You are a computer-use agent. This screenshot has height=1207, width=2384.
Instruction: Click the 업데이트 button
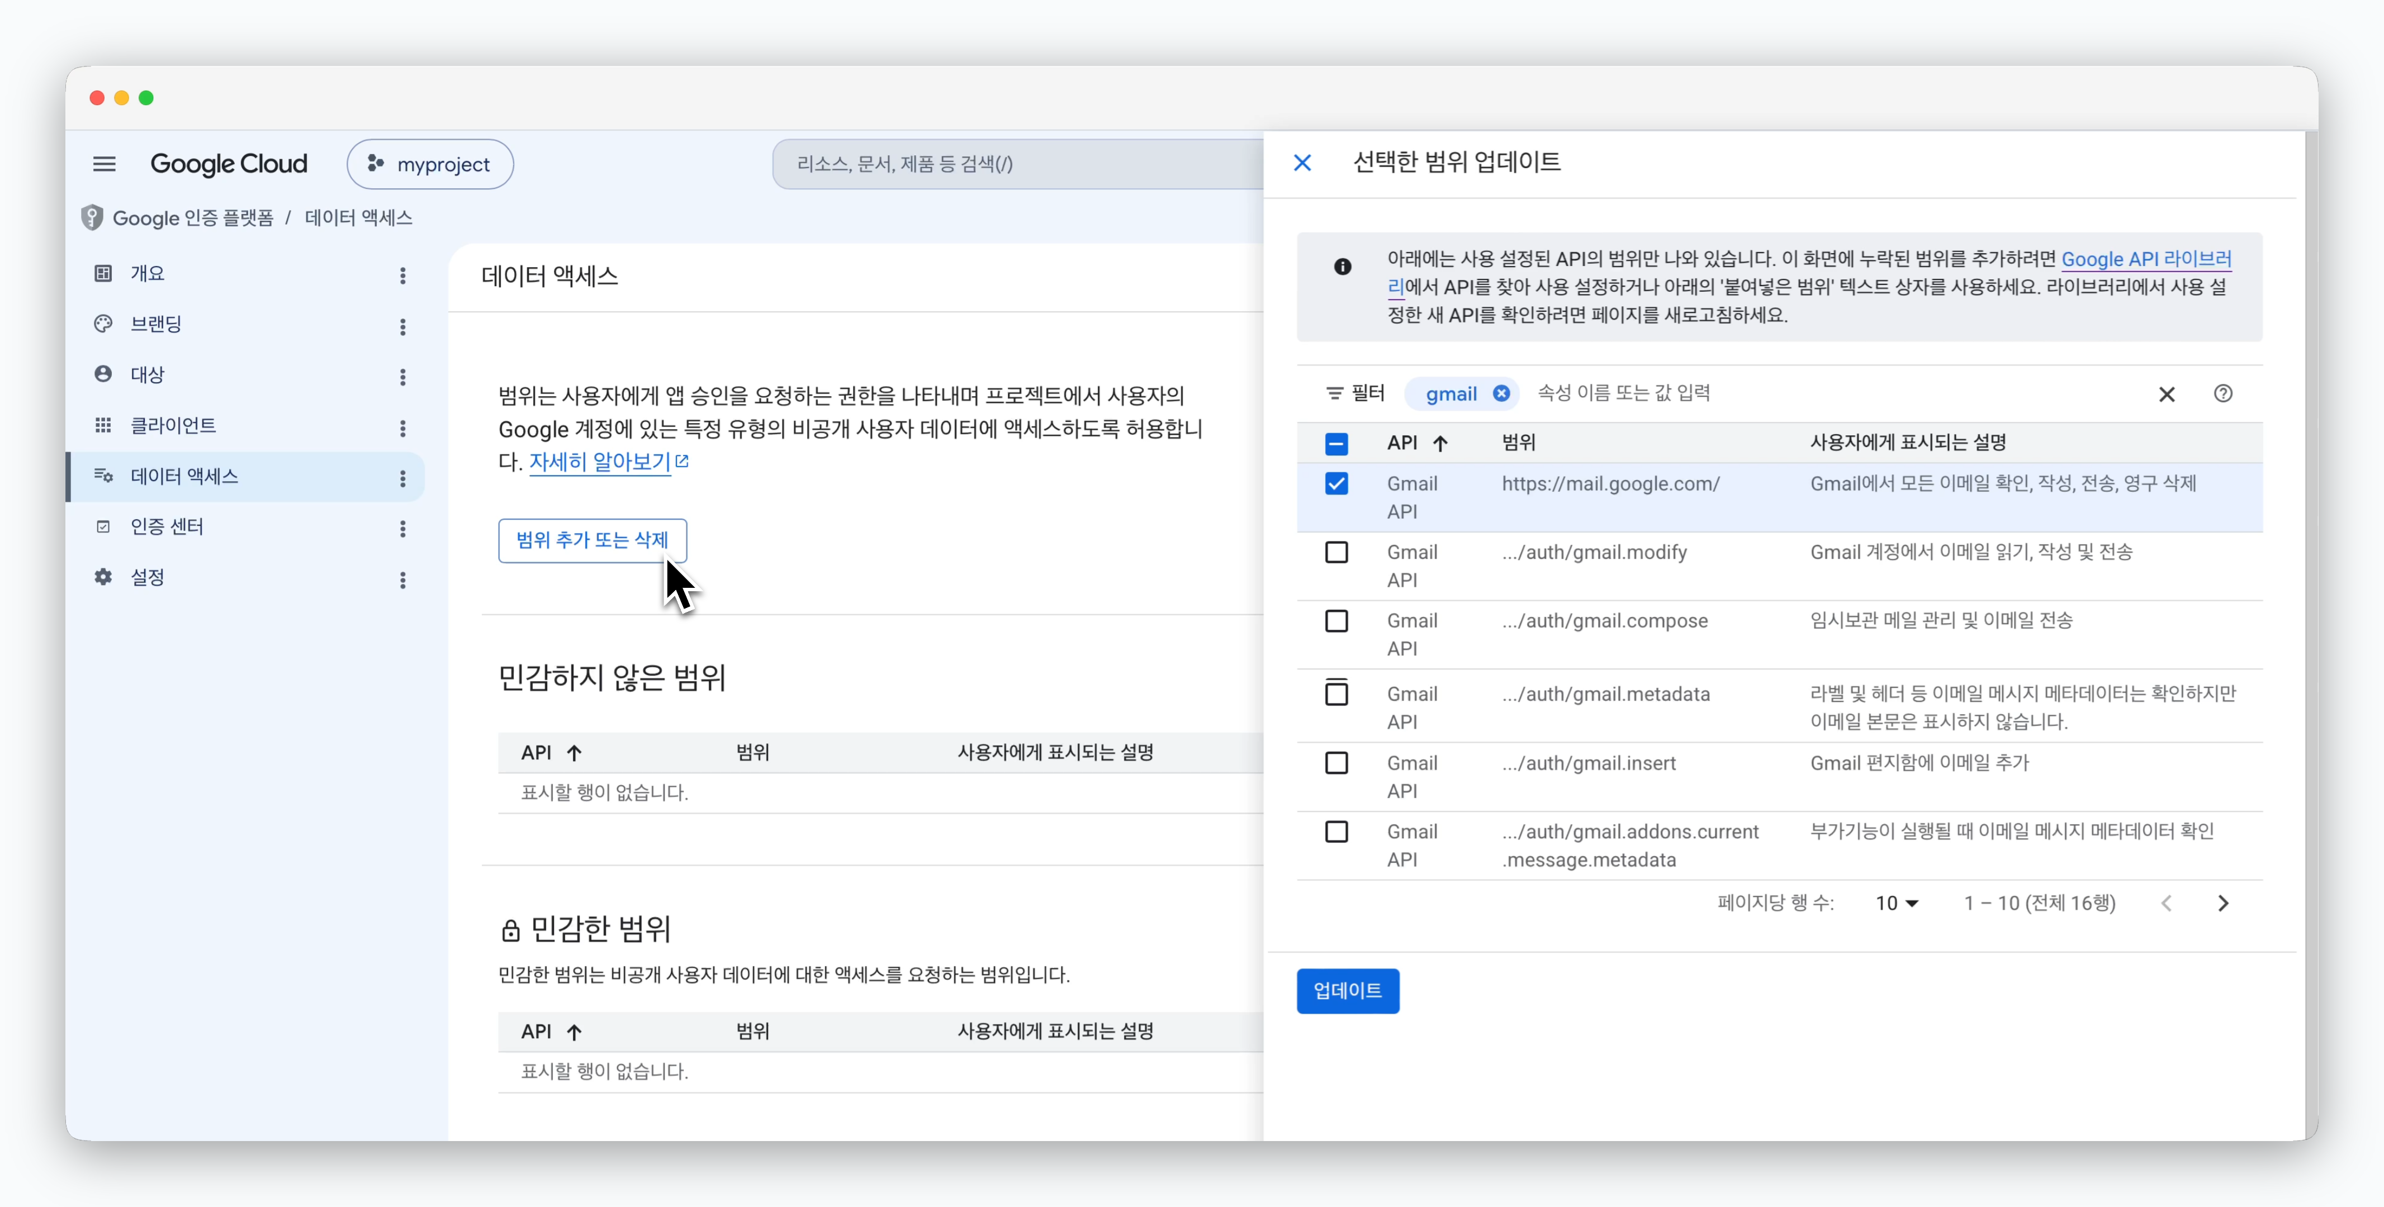[1348, 991]
